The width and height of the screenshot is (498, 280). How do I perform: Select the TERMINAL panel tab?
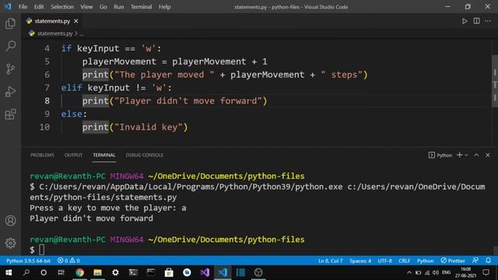[x=103, y=155]
